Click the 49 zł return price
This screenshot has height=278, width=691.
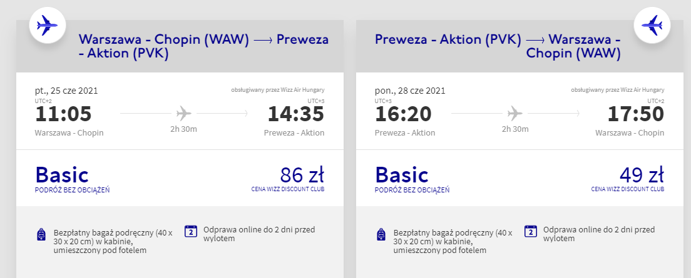(640, 174)
